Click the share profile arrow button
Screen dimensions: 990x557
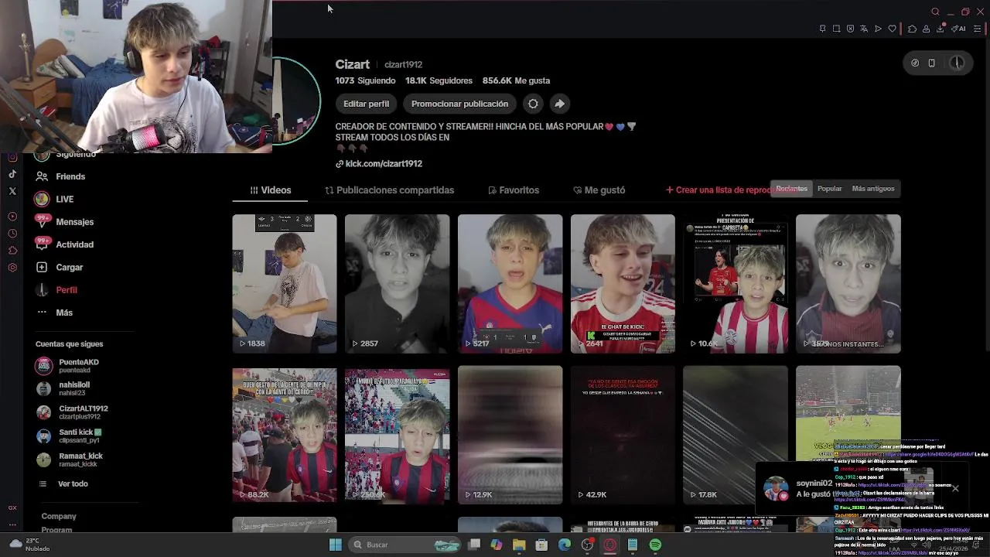point(559,104)
